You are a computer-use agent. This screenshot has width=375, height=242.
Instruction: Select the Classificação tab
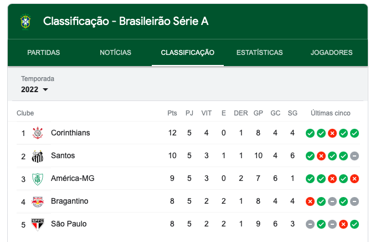pyautogui.click(x=188, y=53)
